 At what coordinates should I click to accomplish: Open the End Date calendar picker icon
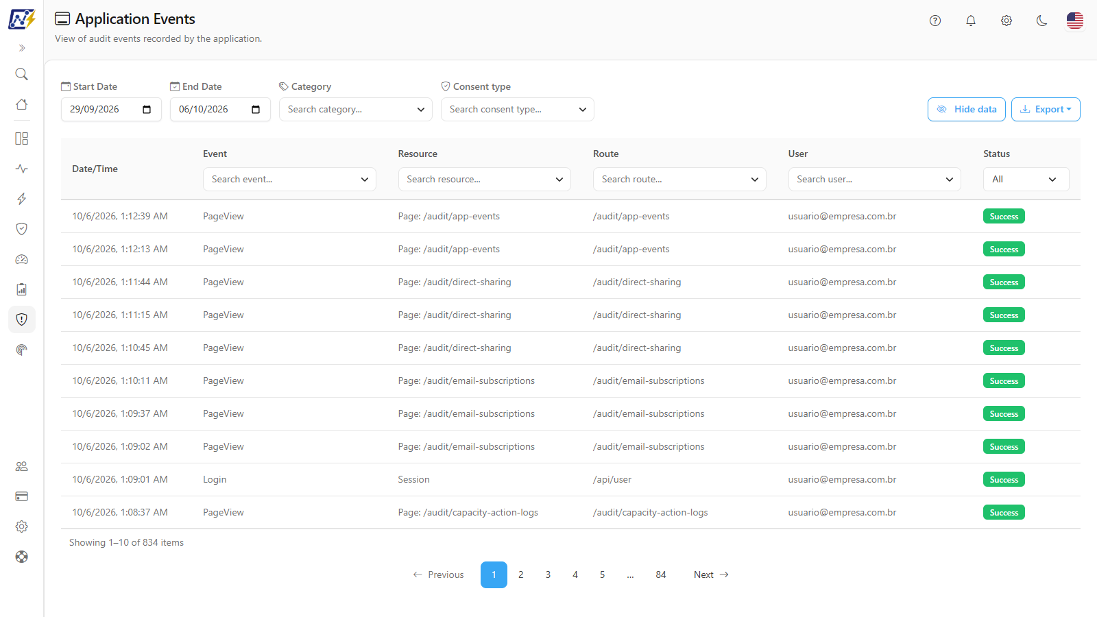pyautogui.click(x=256, y=110)
